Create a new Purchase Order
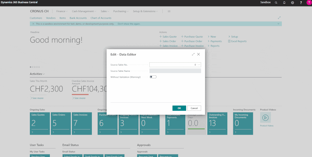Viewport: 312px width, 157px height. tap(192, 41)
